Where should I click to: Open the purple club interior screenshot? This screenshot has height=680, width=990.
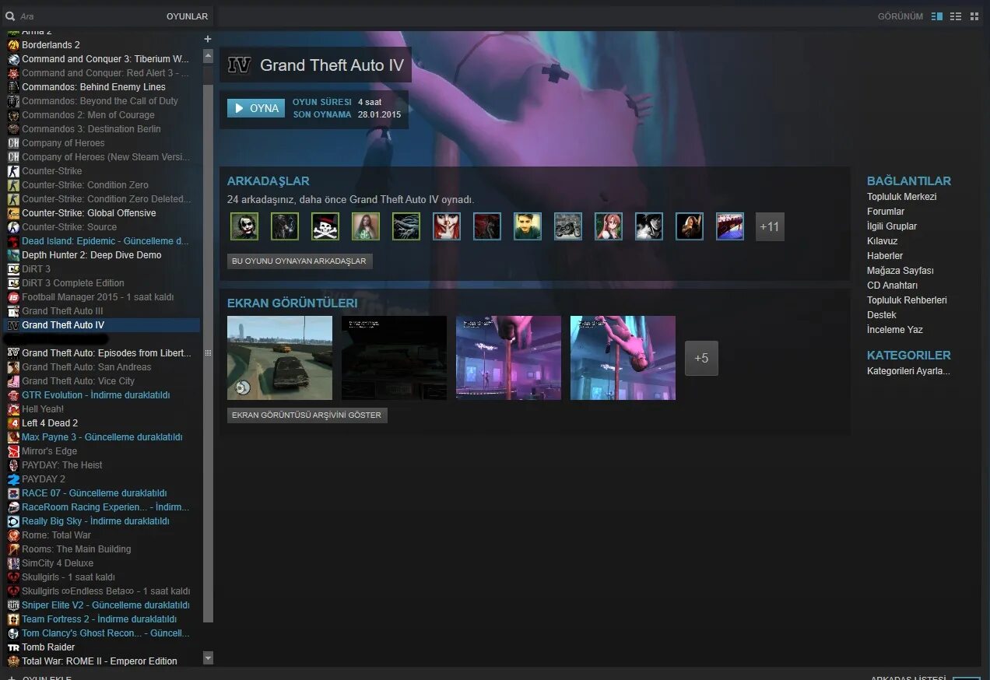(x=508, y=358)
